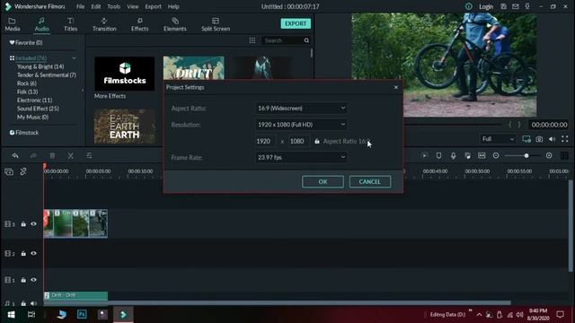The height and width of the screenshot is (323, 575).
Task: Select the Drift music thumbnail
Action: 194,68
